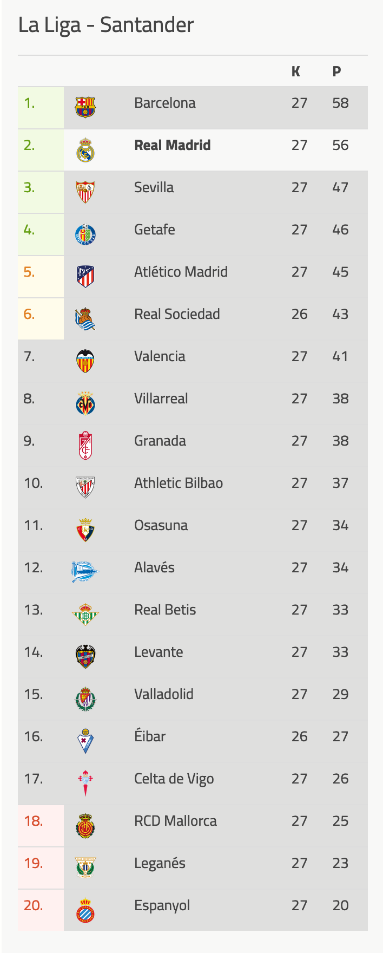Select Osasuna's points value 34
The image size is (383, 953).
[x=340, y=525]
